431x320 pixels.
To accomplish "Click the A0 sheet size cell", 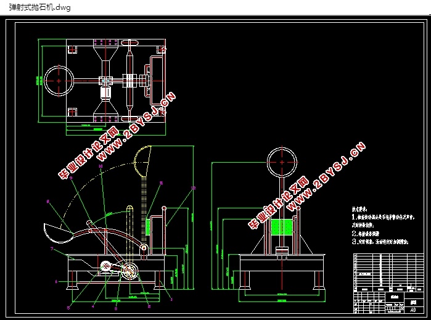I will tap(411, 309).
